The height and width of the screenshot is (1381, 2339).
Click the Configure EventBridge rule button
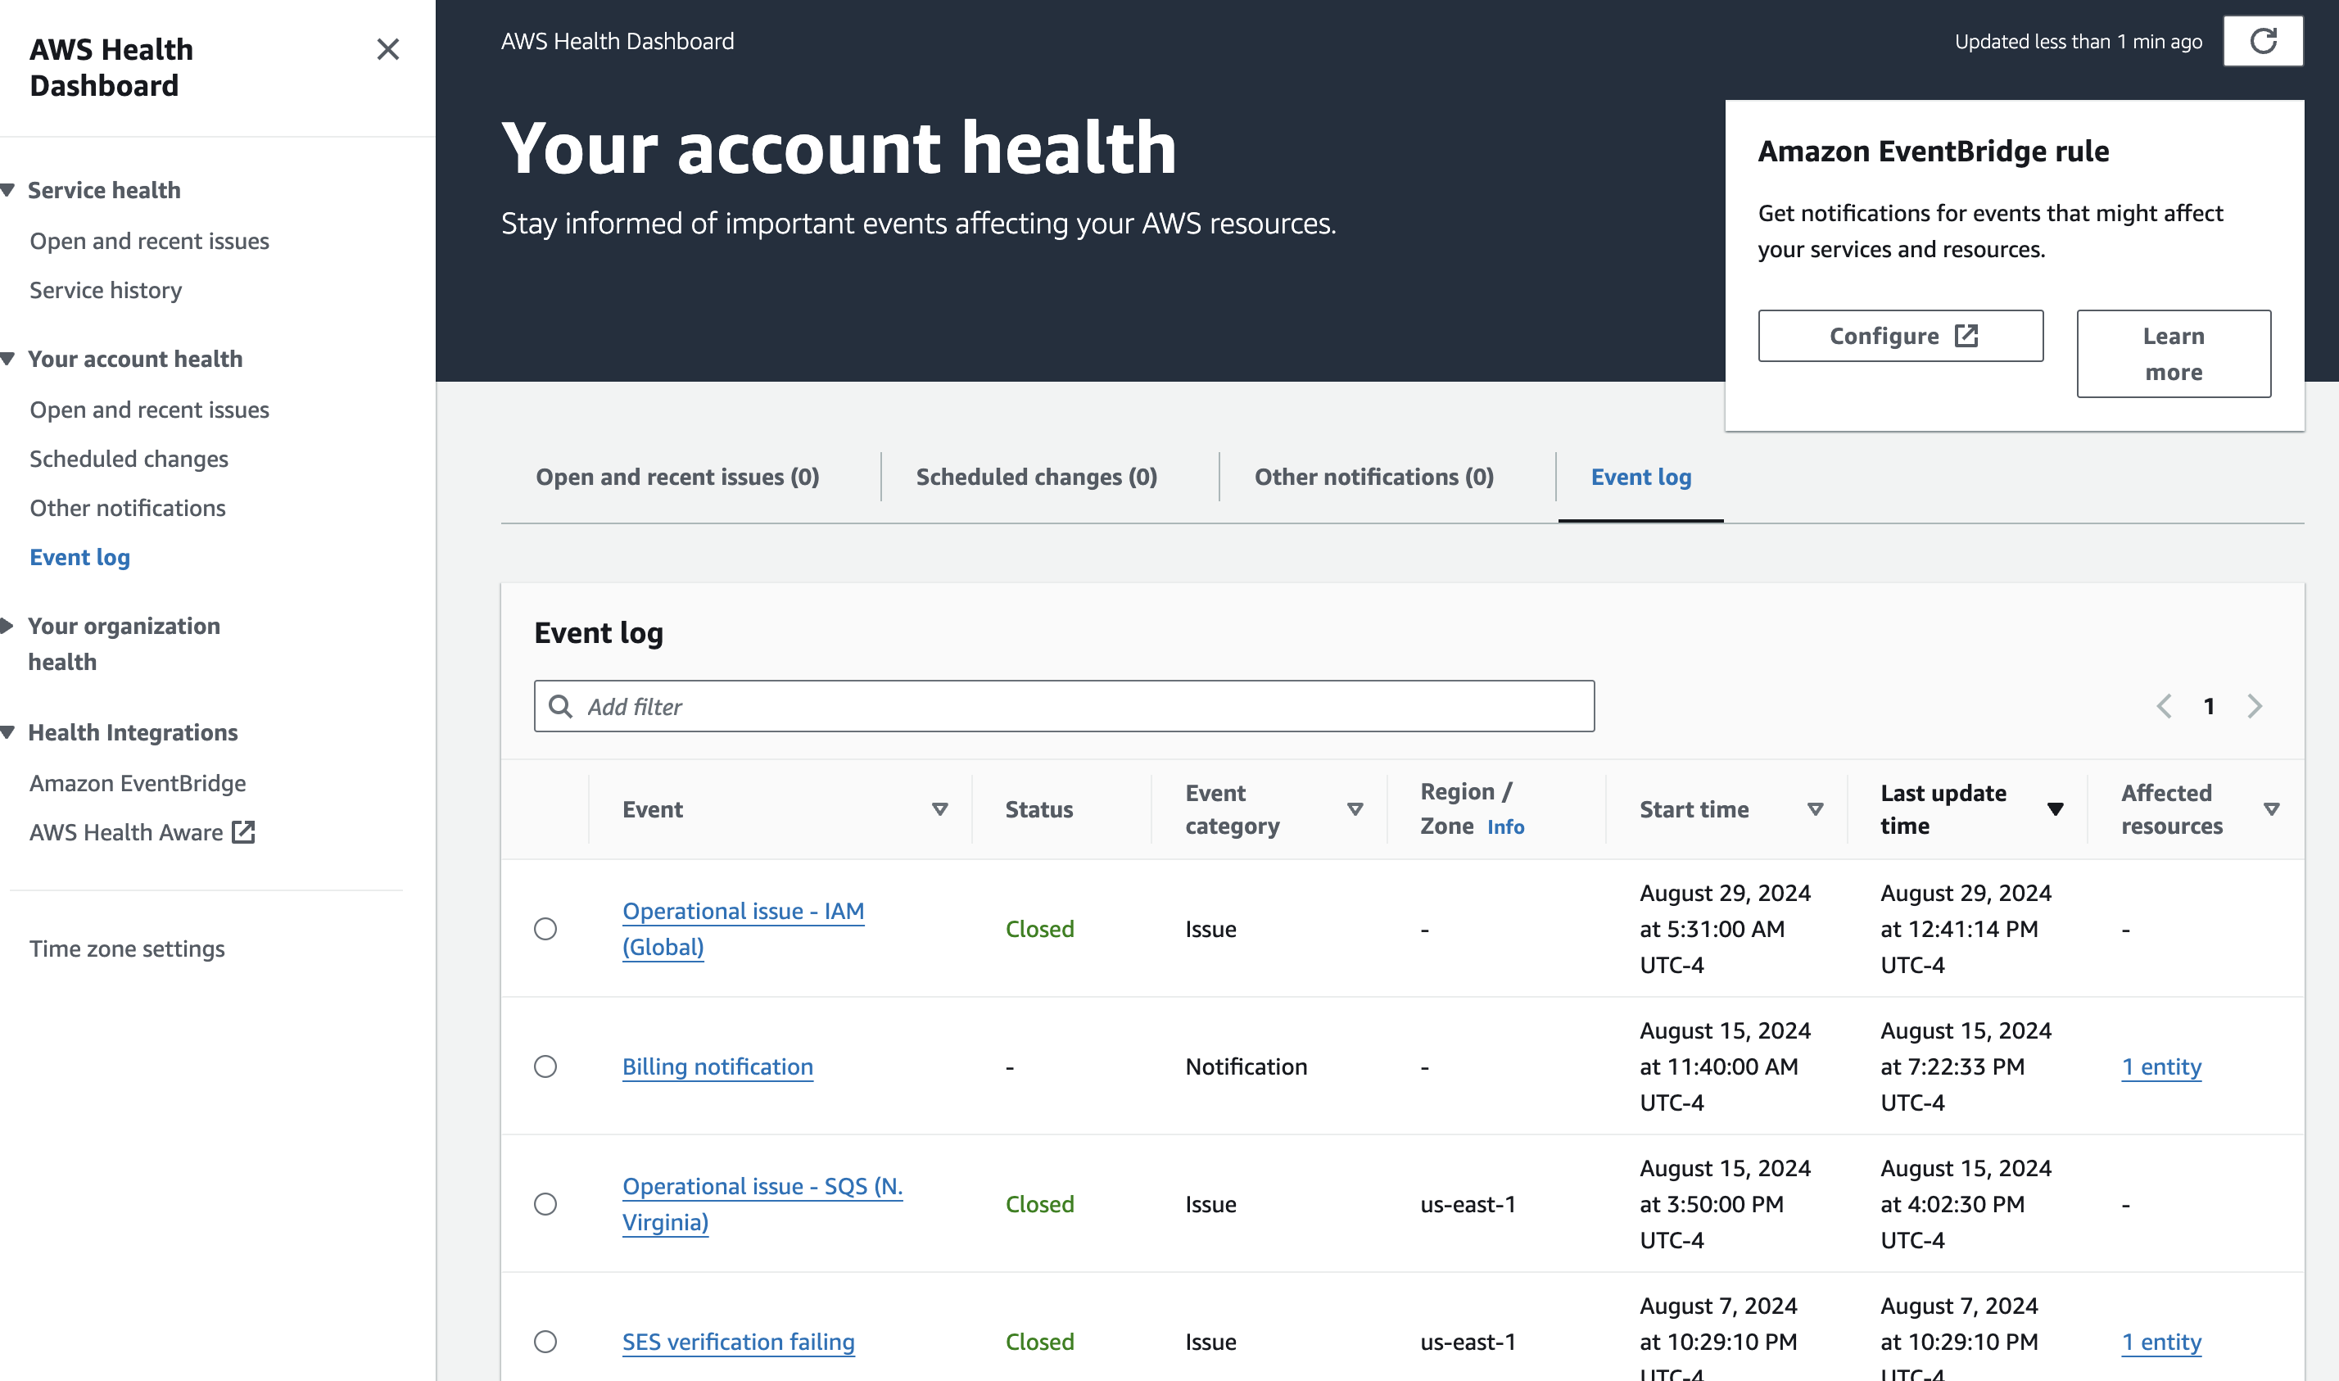click(1901, 336)
